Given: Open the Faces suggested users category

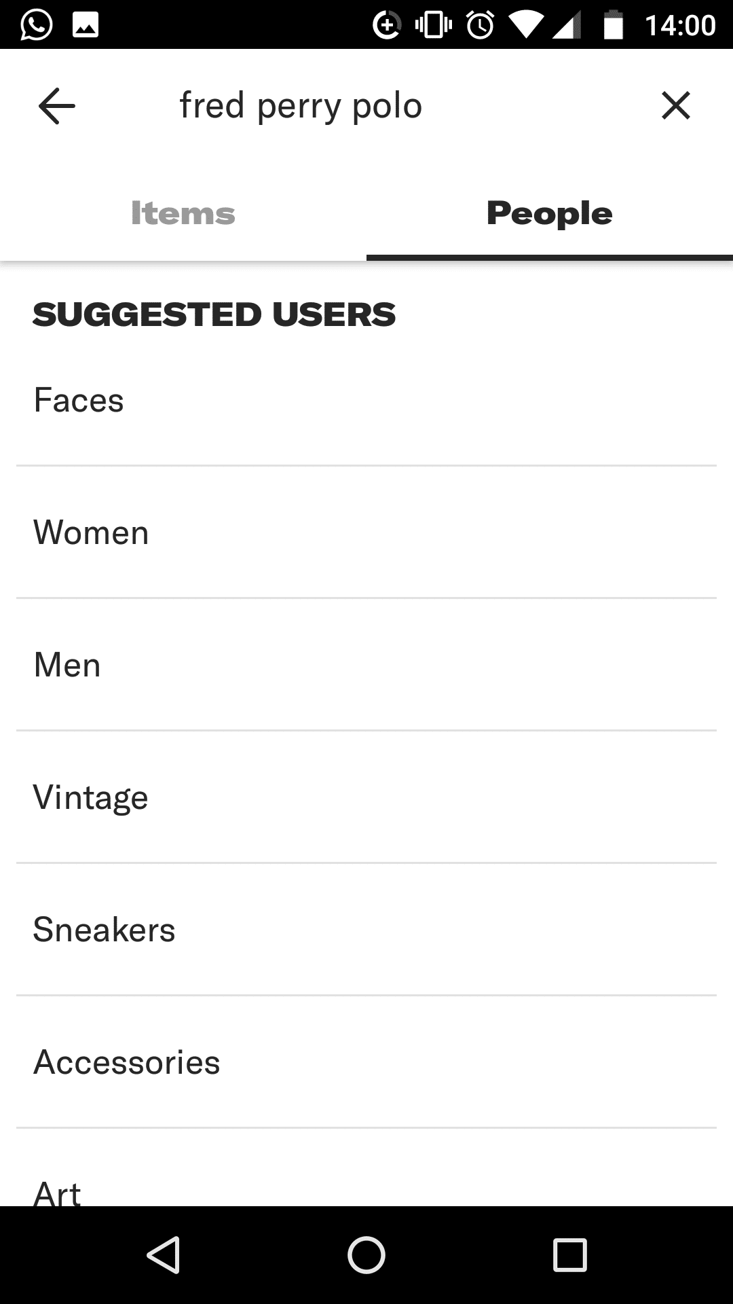Looking at the screenshot, I should (366, 400).
